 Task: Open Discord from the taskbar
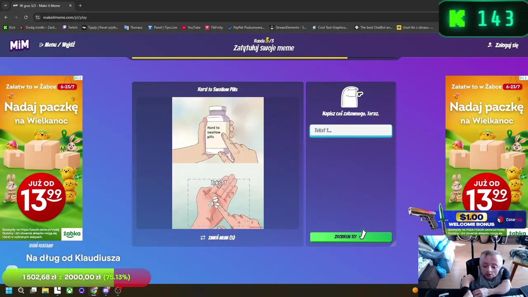click(106, 290)
